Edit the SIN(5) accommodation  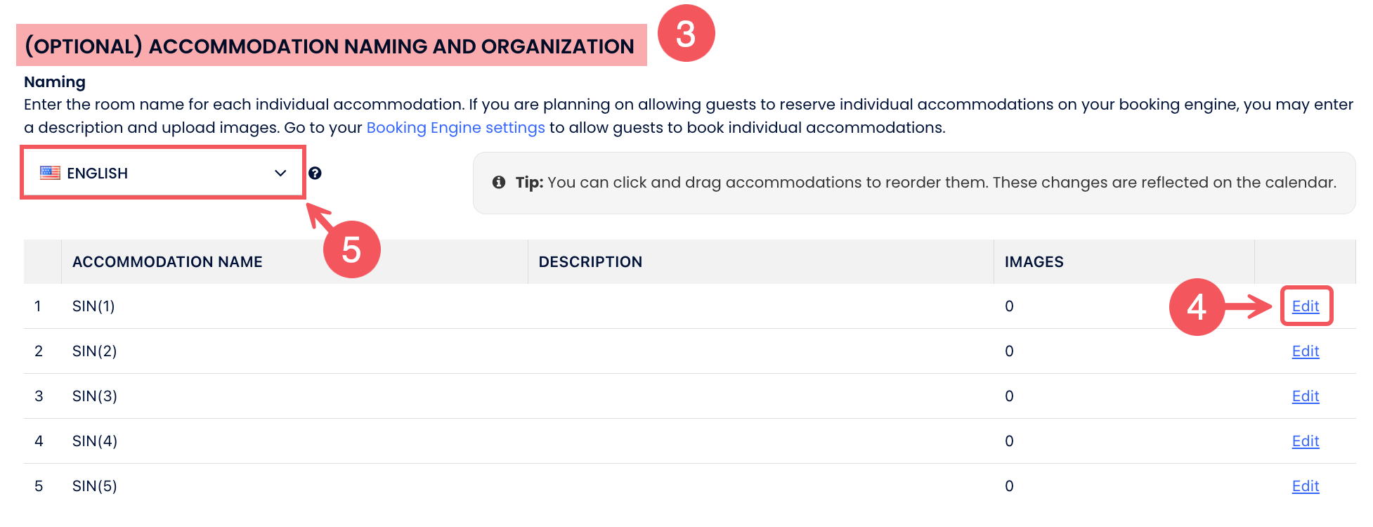(x=1305, y=486)
